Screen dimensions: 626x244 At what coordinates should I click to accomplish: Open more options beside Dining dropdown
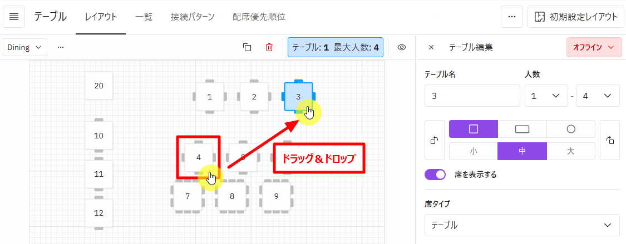[61, 47]
